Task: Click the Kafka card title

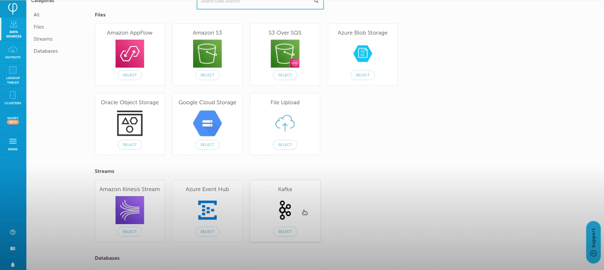Action: (285, 189)
